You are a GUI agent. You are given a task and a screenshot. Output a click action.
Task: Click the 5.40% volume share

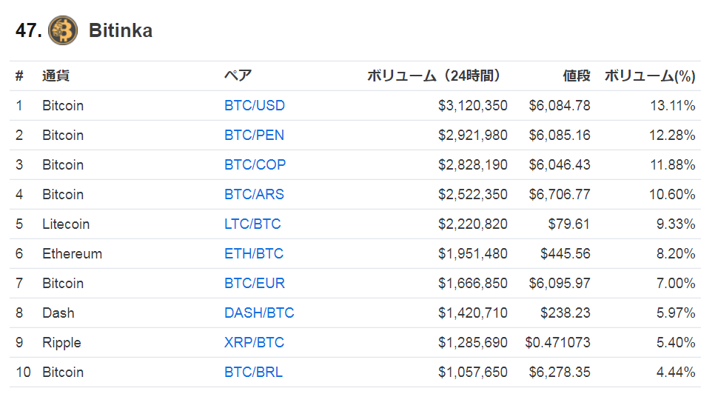click(676, 342)
